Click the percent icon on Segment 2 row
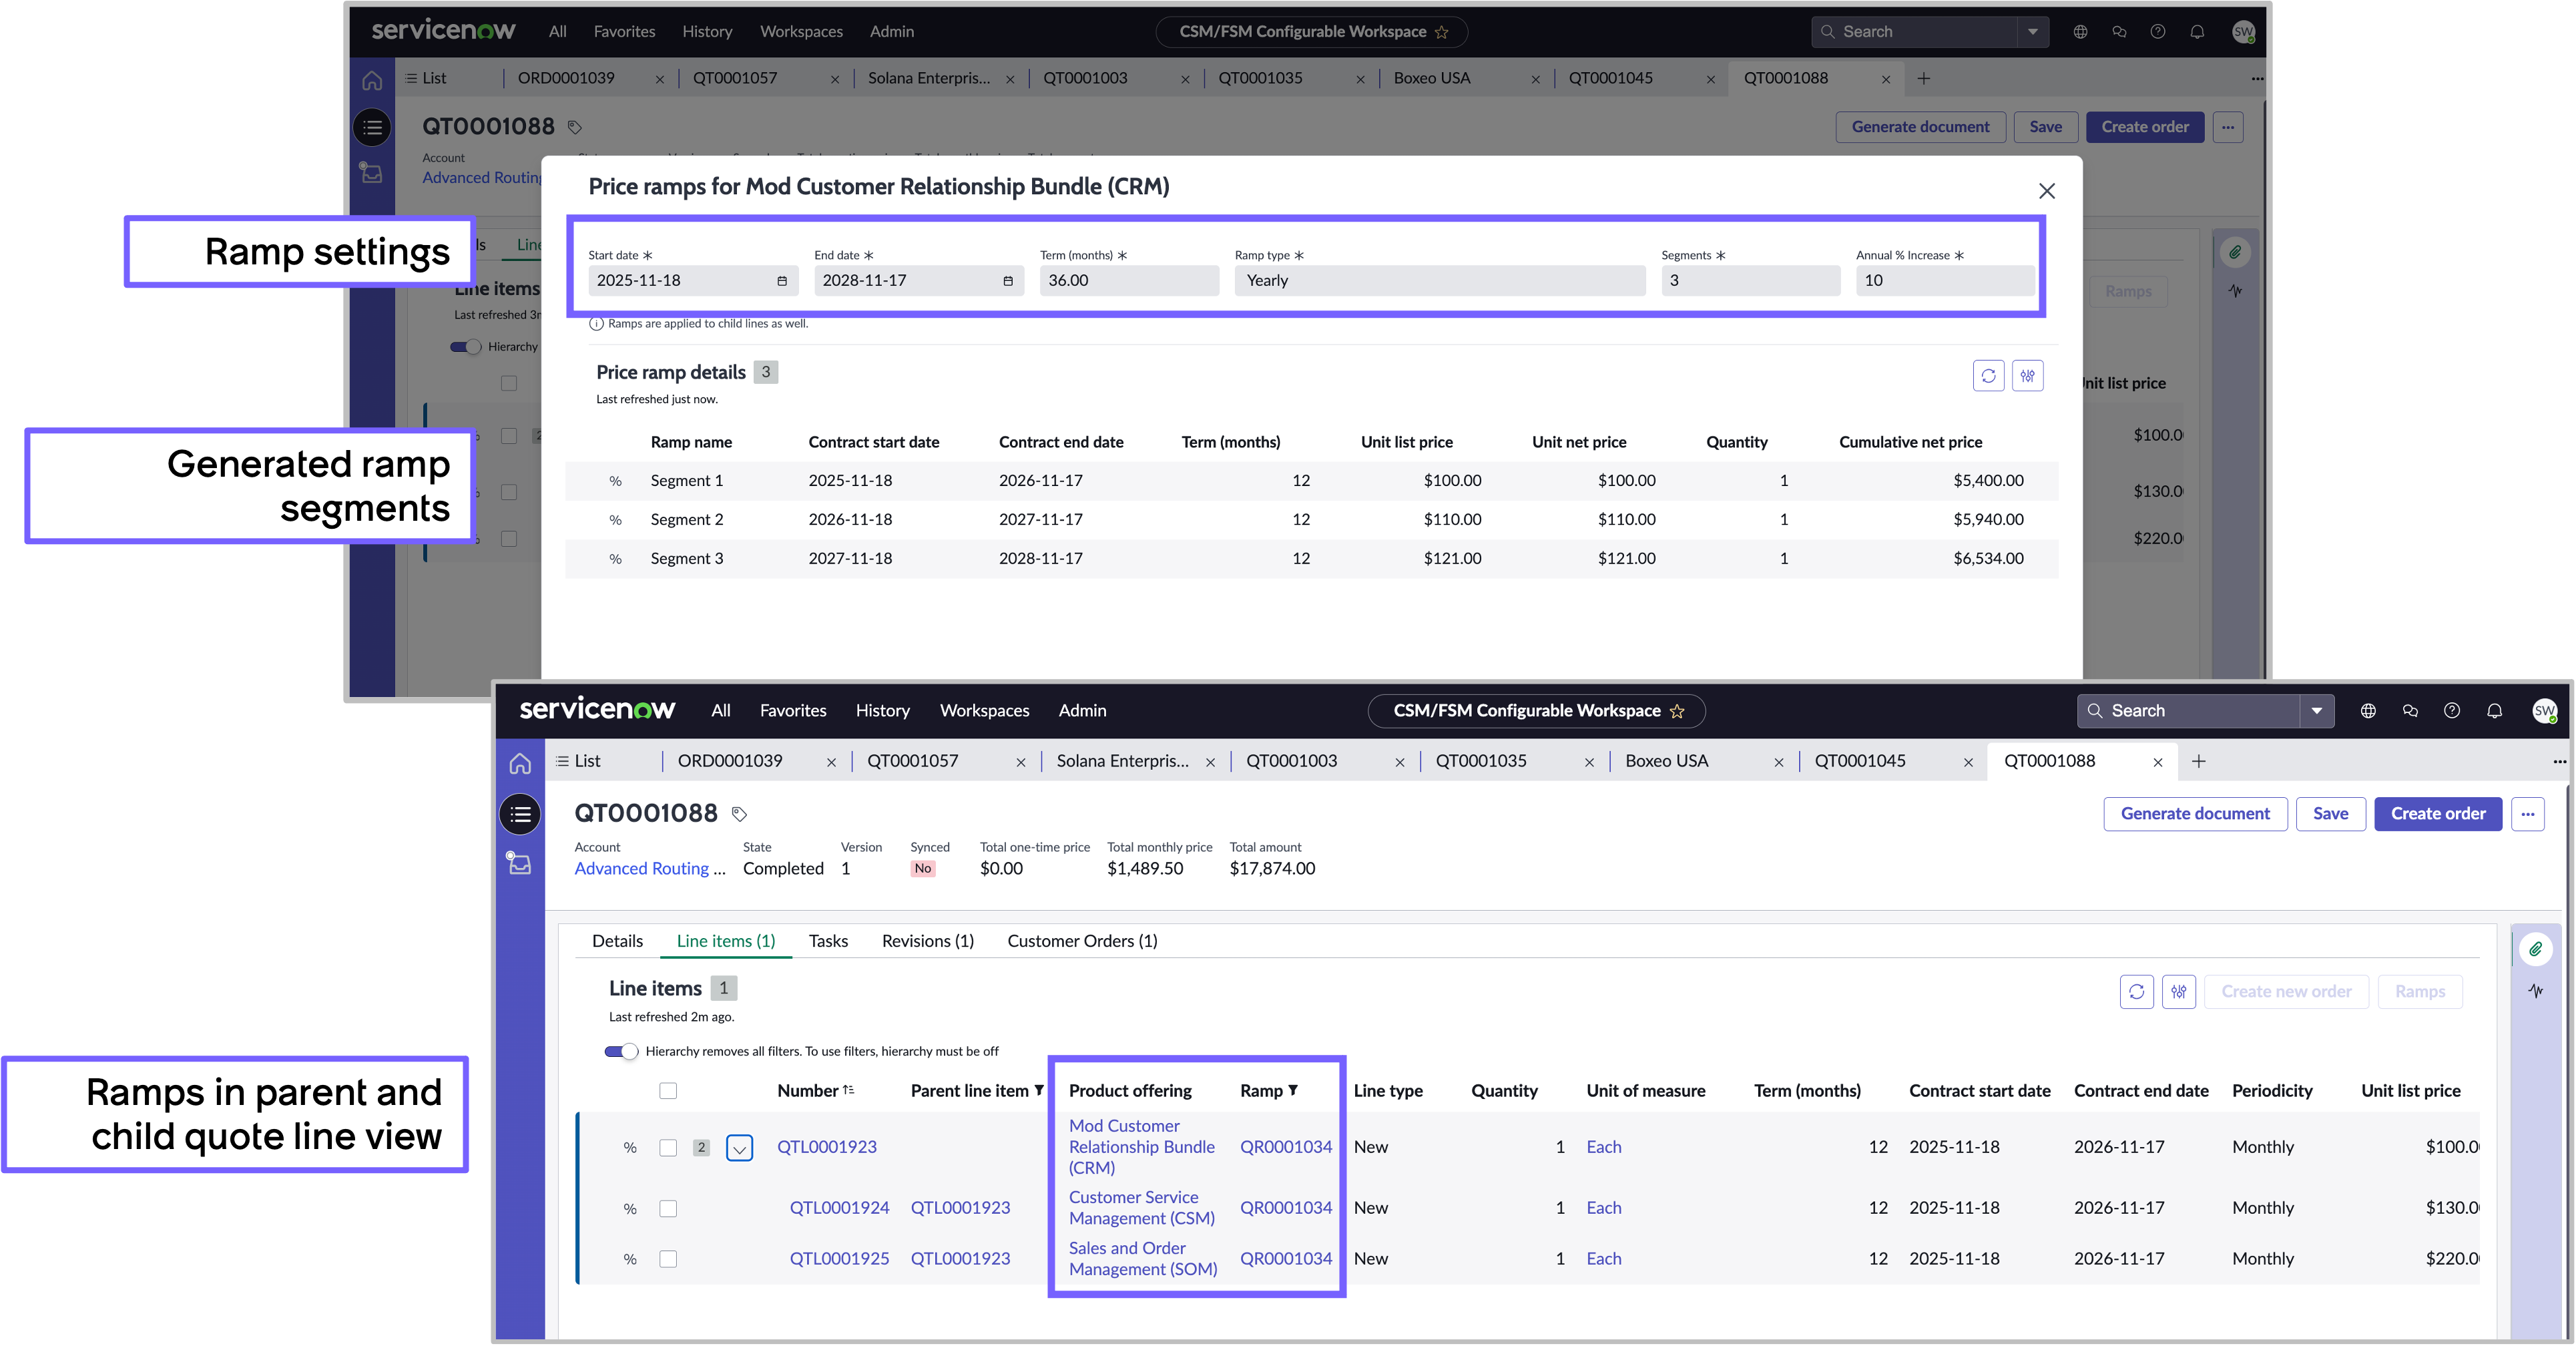2576x1346 pixels. 615,520
